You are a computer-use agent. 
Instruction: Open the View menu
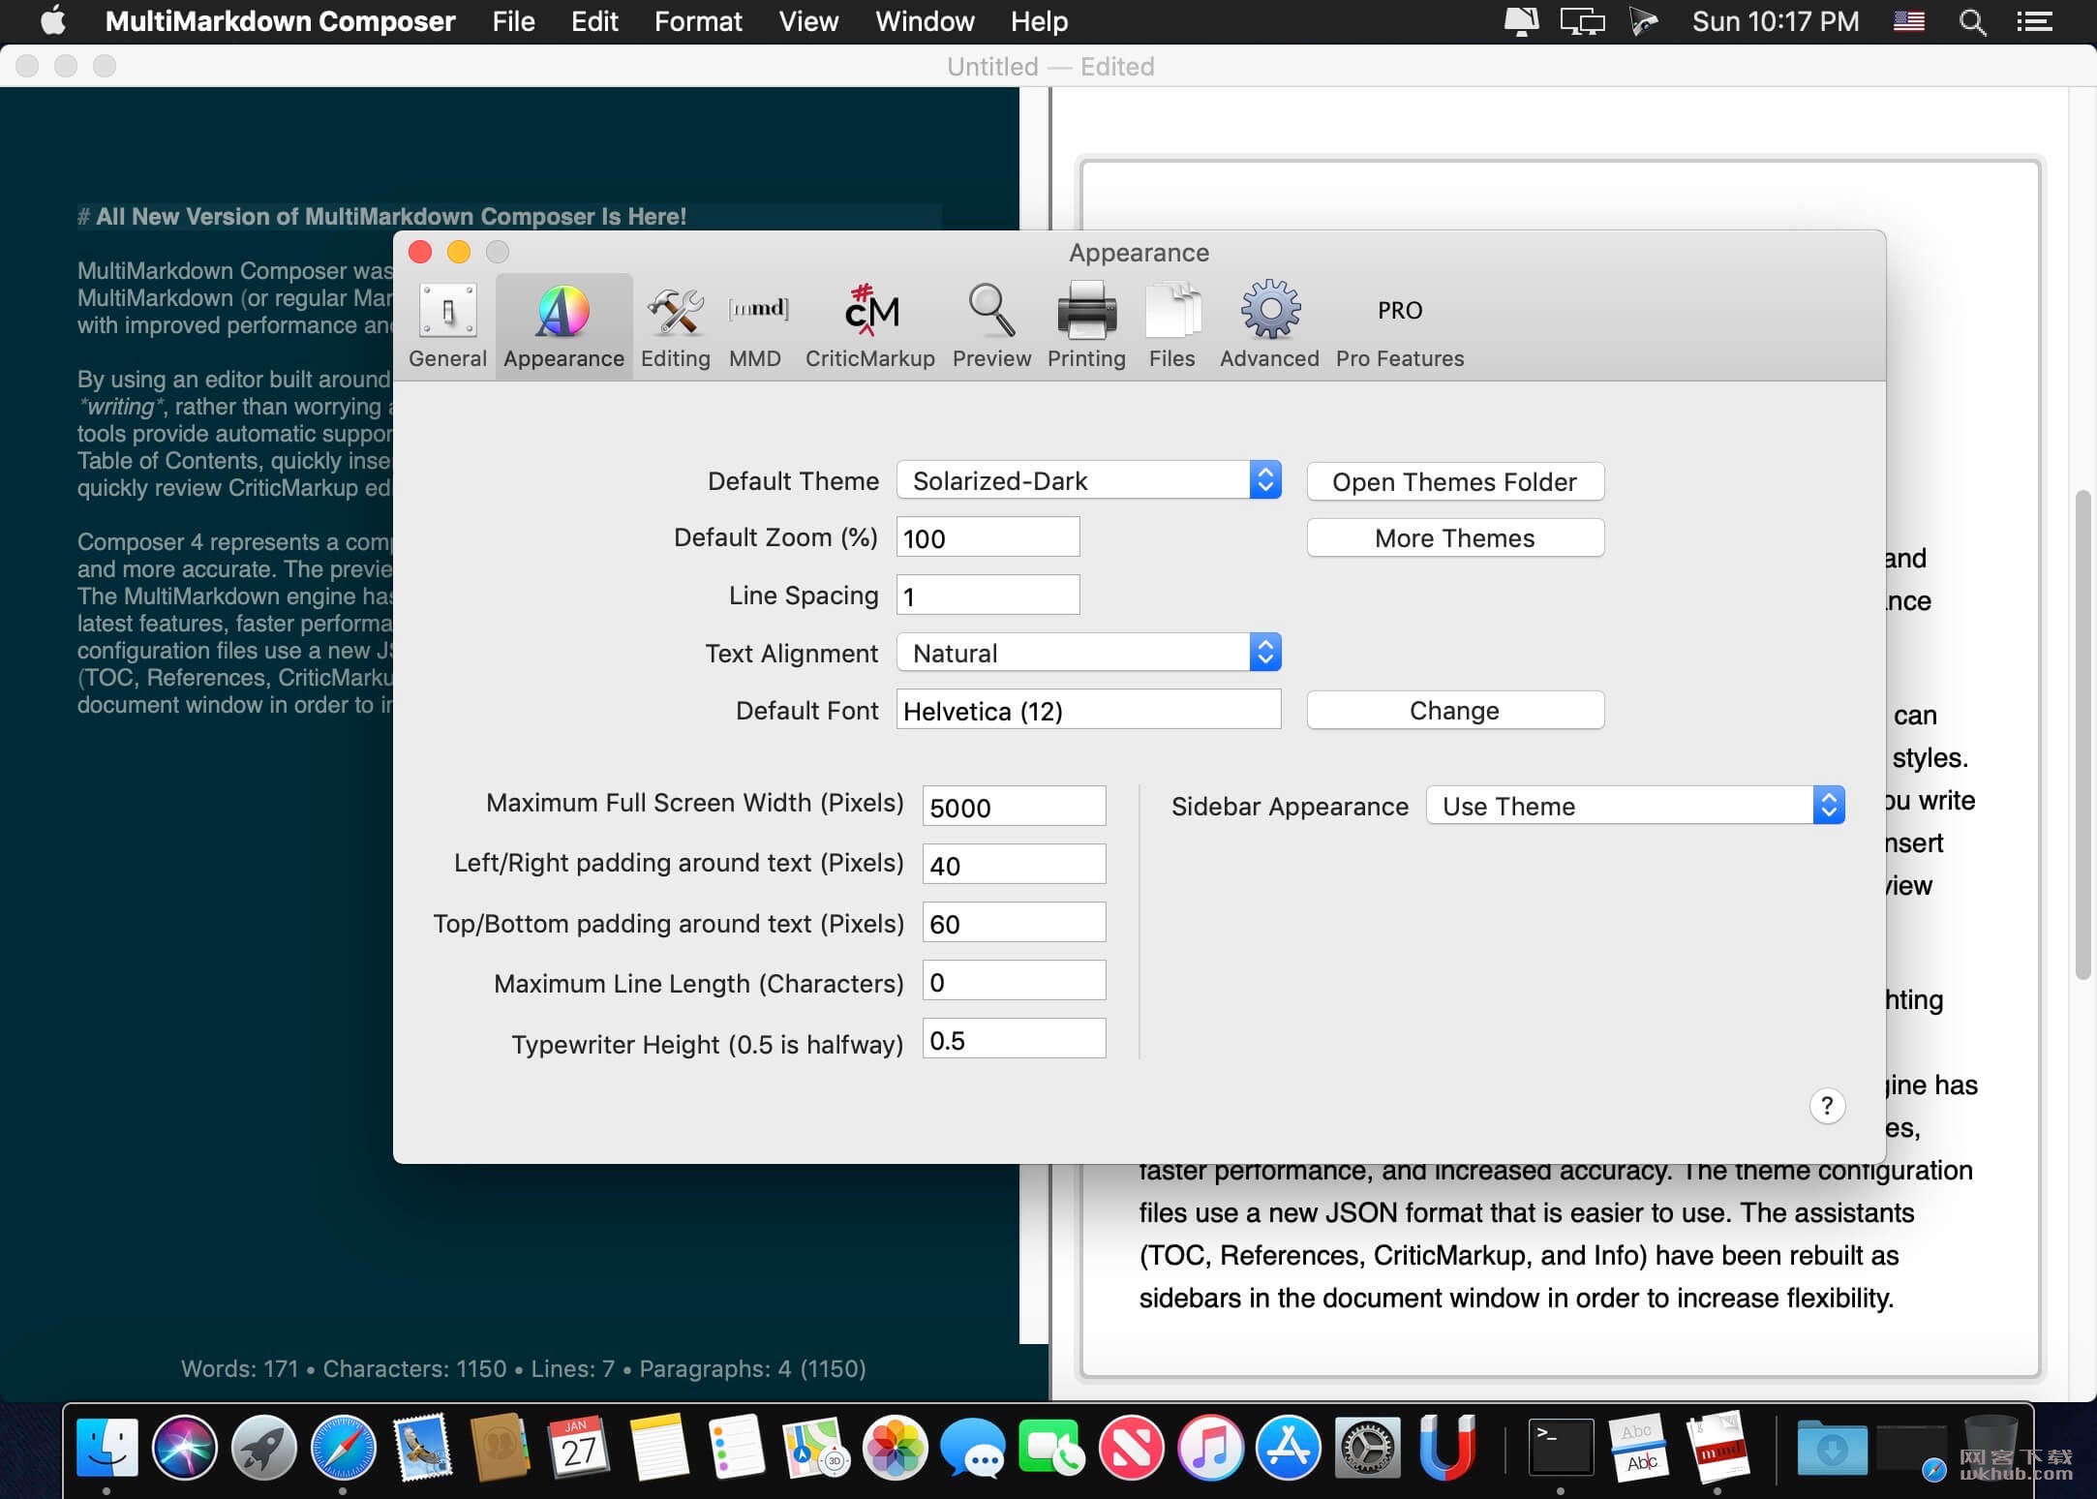coord(808,21)
